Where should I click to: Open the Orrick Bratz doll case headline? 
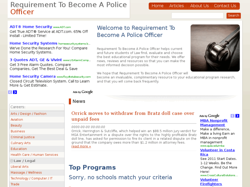pos(133,116)
